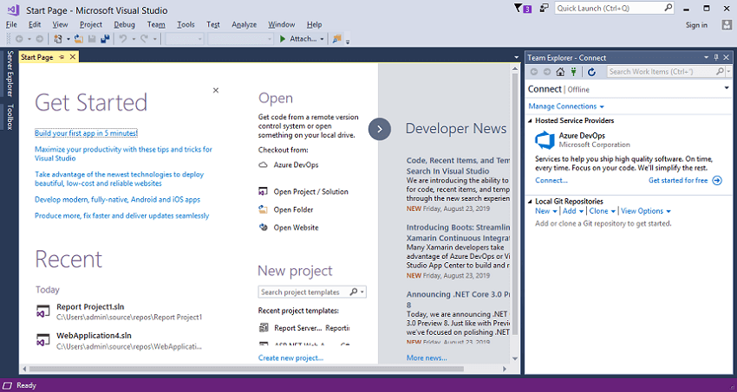This screenshot has height=392, width=737.
Task: Open the WebApplication4.sln recent project
Action: click(94, 336)
